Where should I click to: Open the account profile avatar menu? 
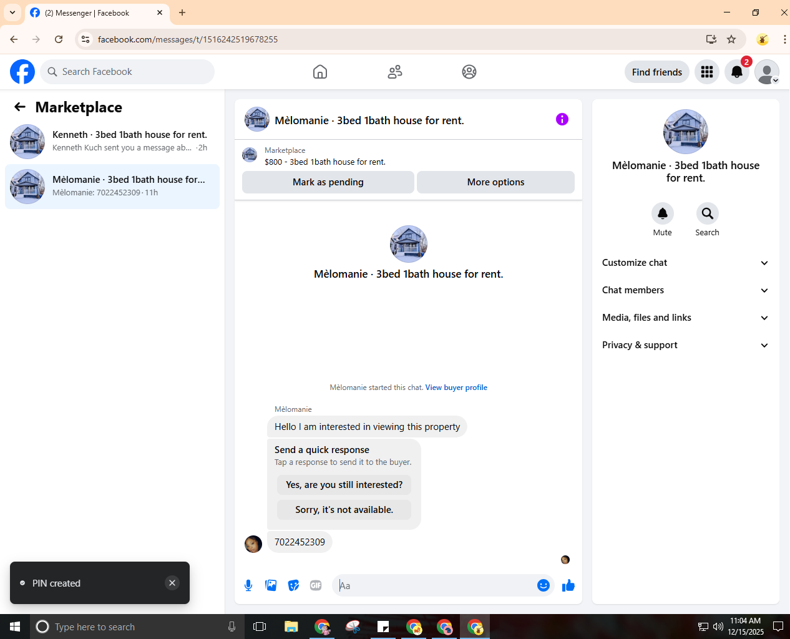(x=767, y=72)
